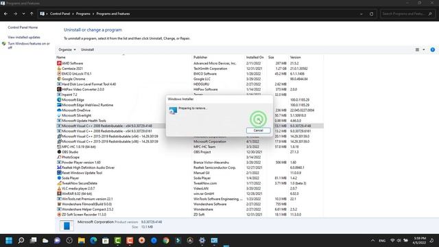Open the recent locations dropdown arrow
This screenshot has height=247, width=439.
[x=23, y=14]
